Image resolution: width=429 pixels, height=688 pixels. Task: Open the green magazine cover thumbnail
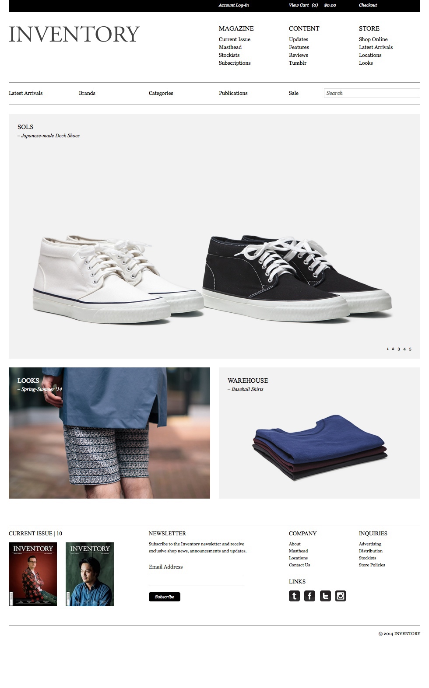[90, 574]
